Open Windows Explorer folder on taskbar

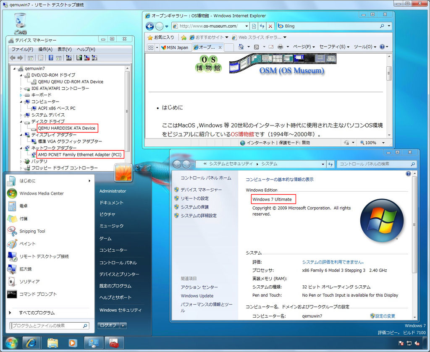point(52,343)
